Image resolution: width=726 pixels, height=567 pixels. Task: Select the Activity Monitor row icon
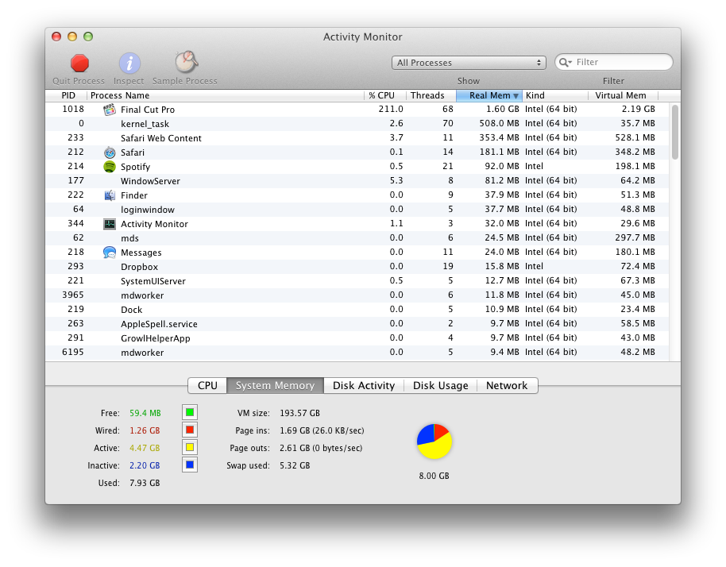click(110, 224)
